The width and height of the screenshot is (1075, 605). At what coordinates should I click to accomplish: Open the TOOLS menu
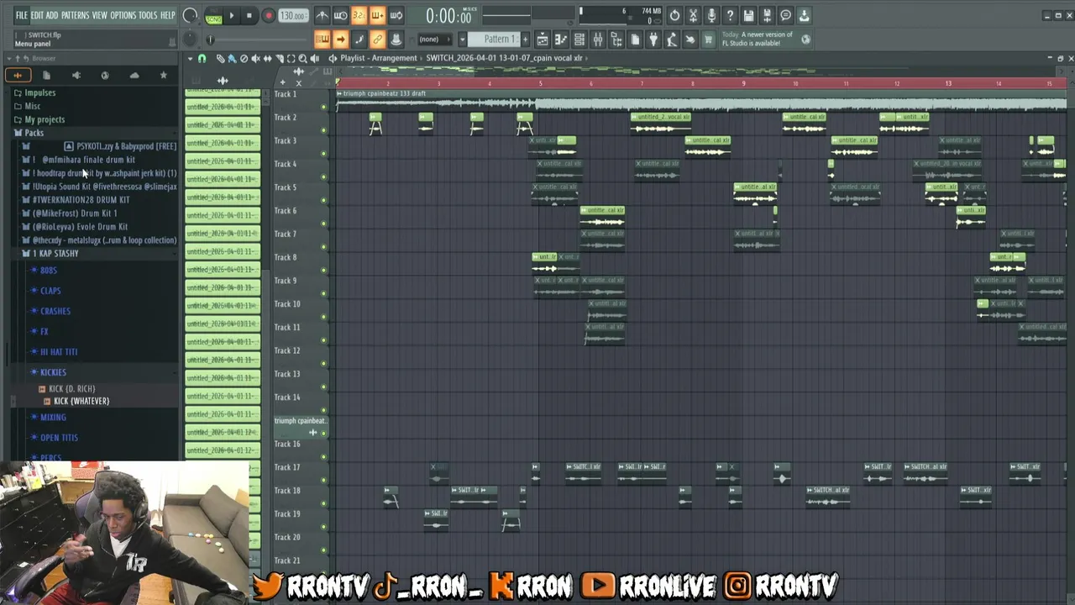148,15
